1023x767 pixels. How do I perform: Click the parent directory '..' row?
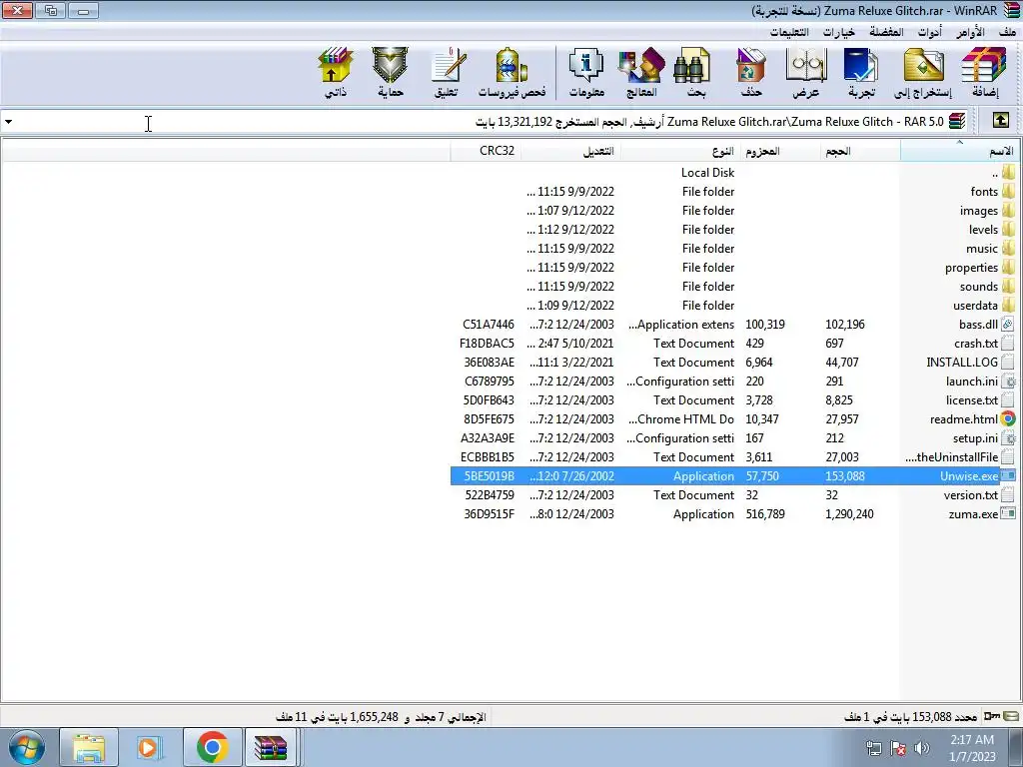click(733, 172)
